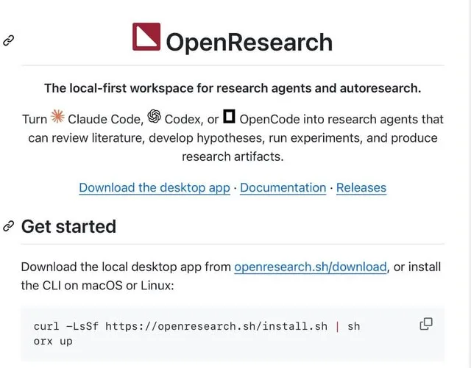Image resolution: width=471 pixels, height=368 pixels.
Task: Follow the openresearch.sh/download link
Action: click(311, 267)
